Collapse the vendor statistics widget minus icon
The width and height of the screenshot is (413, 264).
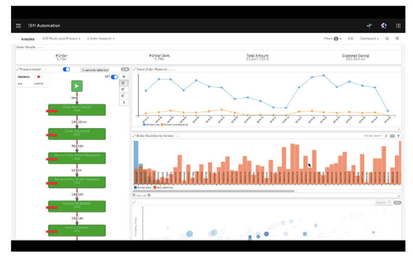click(x=399, y=196)
